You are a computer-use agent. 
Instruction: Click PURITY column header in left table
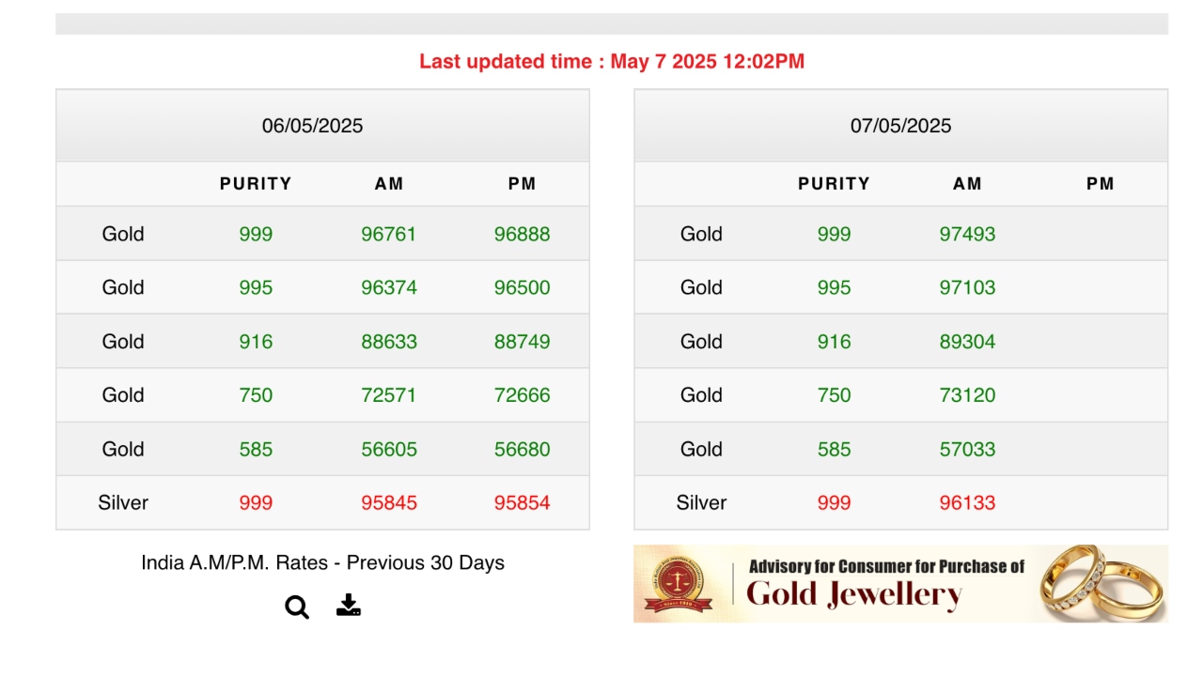pos(256,184)
